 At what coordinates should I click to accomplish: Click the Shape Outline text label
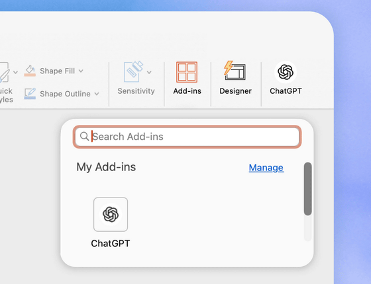65,94
